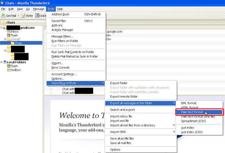The image size is (225, 153).
Task: Open Add-ons from Tools menu
Action: [x=76, y=25]
